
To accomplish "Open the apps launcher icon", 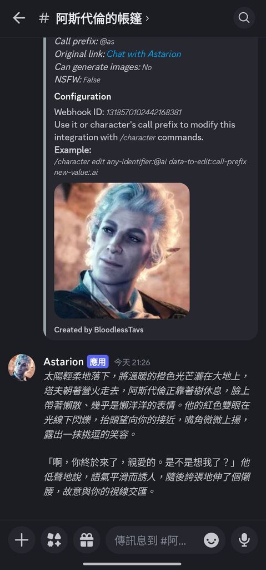I will [54, 540].
